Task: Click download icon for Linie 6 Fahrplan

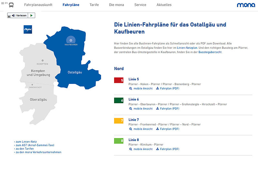Action: click(157, 108)
